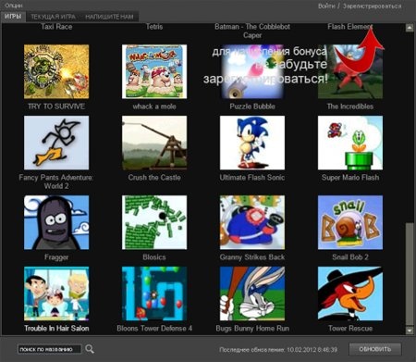
Task: Open Trouble In Hair Salon thumbnail
Action: pos(56,293)
